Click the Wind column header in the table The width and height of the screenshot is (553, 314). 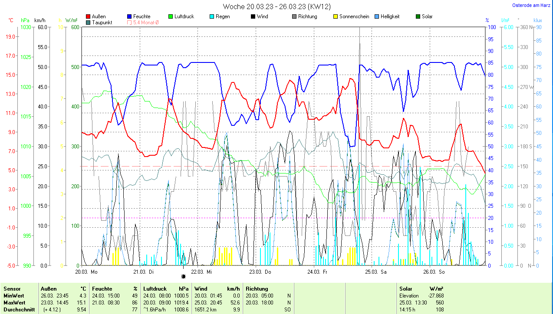[x=201, y=288]
